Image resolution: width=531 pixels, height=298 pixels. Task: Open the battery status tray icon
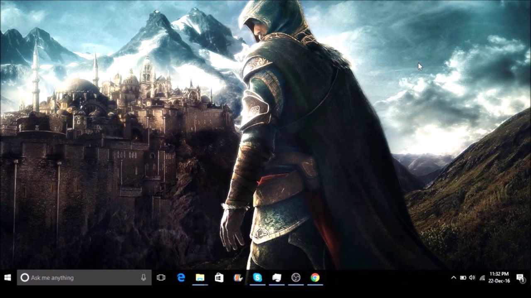[x=463, y=278]
